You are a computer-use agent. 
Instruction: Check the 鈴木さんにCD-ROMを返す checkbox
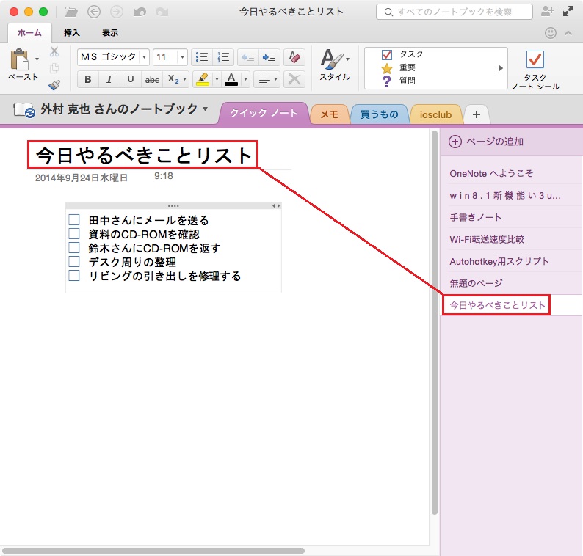click(x=73, y=248)
